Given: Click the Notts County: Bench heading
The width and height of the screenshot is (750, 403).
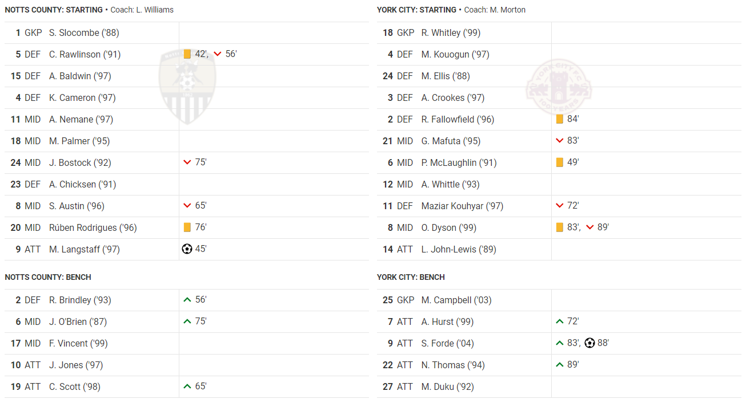Looking at the screenshot, I should (x=48, y=277).
